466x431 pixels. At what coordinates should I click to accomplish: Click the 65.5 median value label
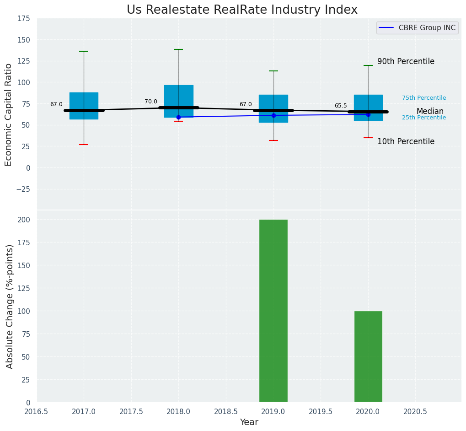(x=341, y=106)
